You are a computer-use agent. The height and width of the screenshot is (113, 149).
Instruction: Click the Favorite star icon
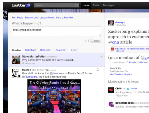[x=127, y=62]
